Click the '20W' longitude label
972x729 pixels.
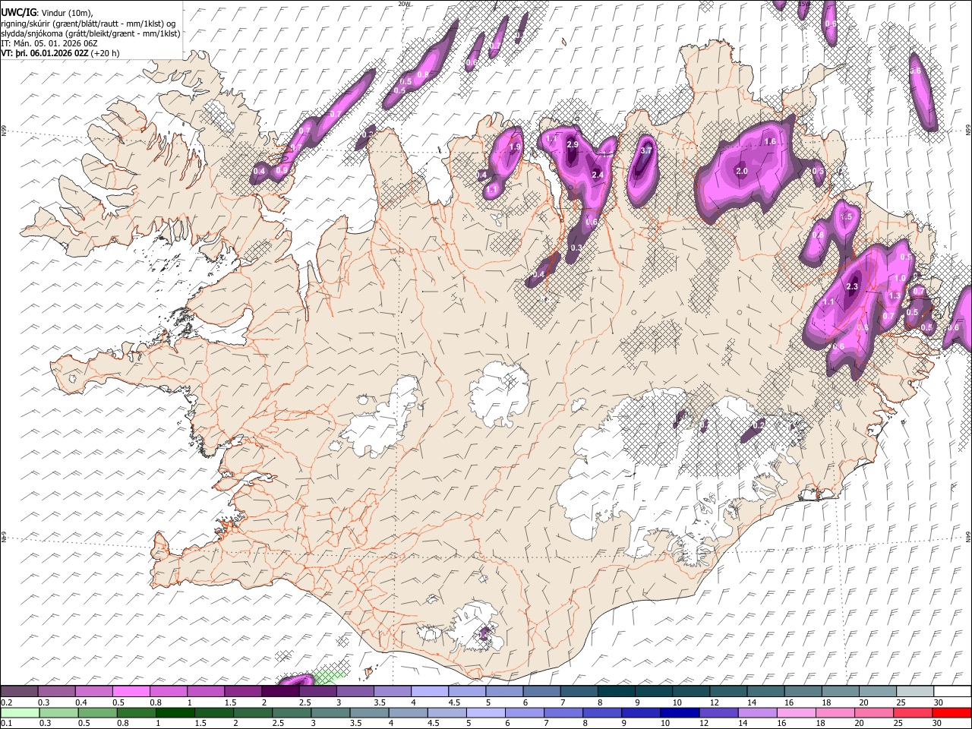pos(404,4)
